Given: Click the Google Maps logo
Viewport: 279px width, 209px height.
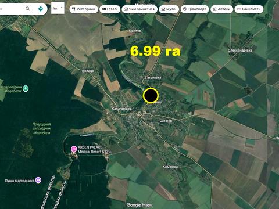Looking at the screenshot, I should pos(139,205).
